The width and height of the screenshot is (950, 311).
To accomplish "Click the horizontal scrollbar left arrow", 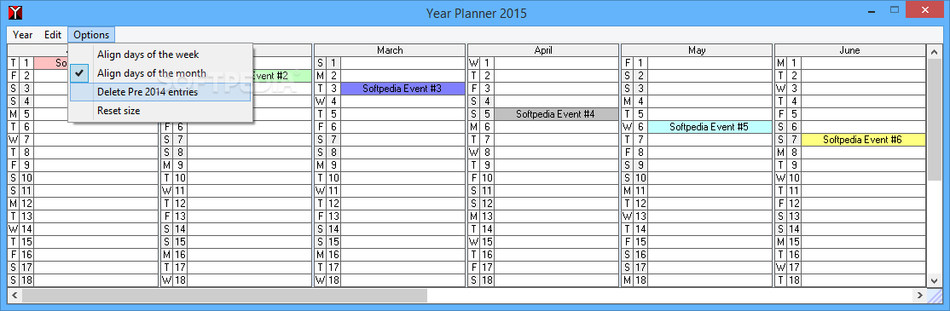I will [x=14, y=296].
